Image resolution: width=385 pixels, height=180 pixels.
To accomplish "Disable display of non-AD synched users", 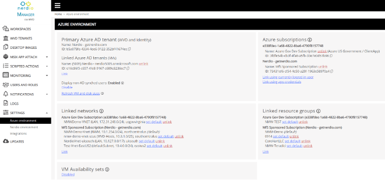I will pos(67,87).
